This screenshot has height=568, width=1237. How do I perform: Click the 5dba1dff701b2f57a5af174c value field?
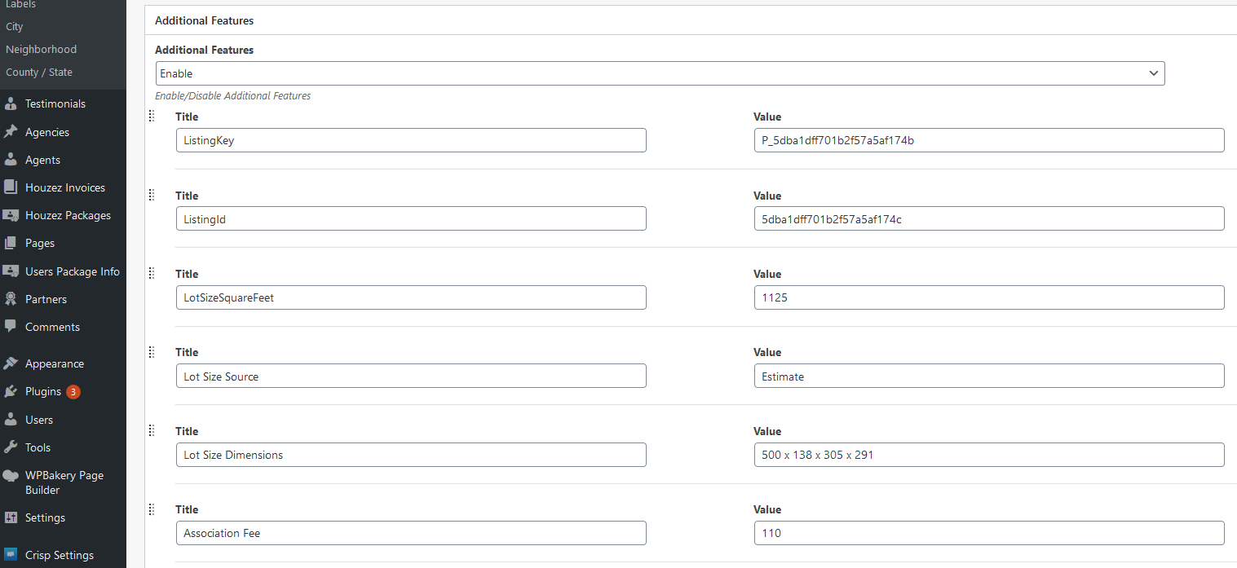[989, 218]
